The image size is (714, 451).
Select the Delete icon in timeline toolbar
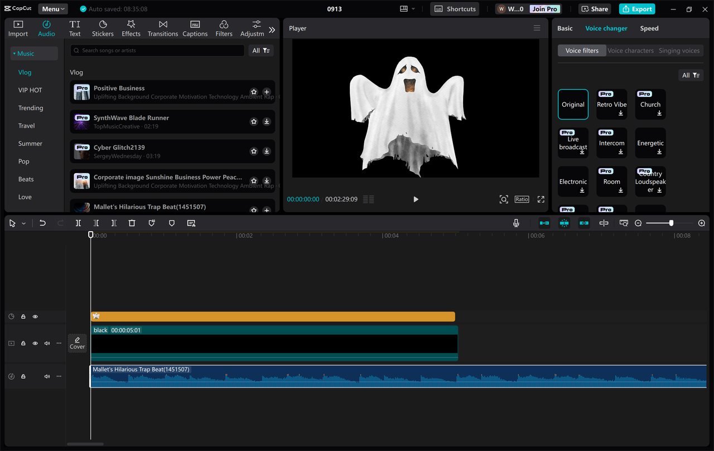[132, 223]
